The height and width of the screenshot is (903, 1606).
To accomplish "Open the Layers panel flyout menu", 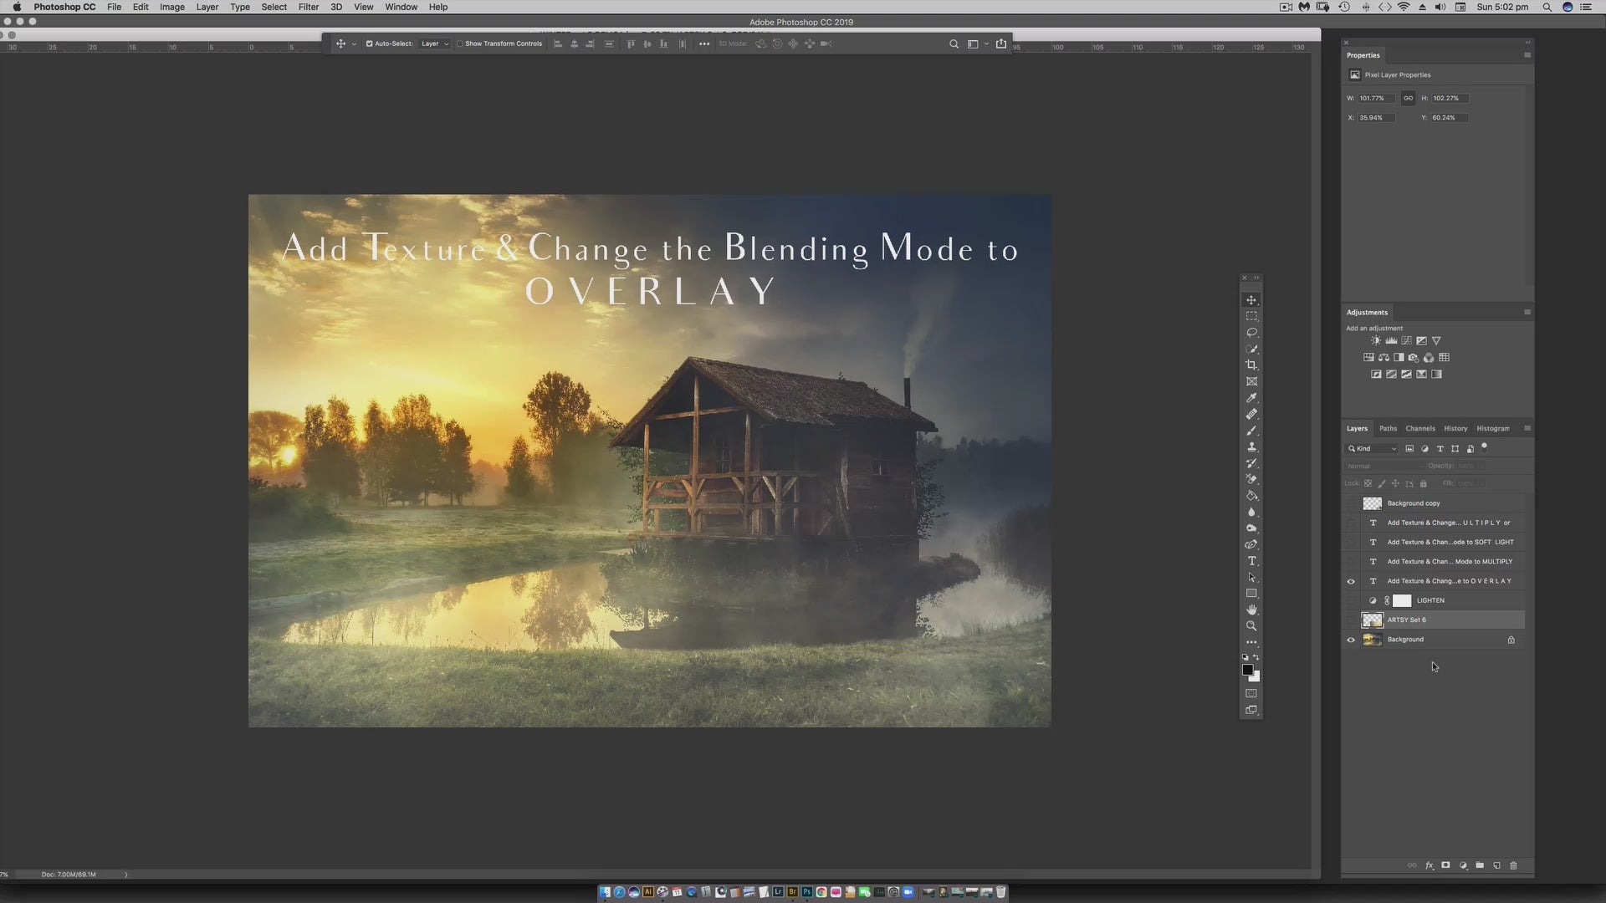I will [1527, 428].
